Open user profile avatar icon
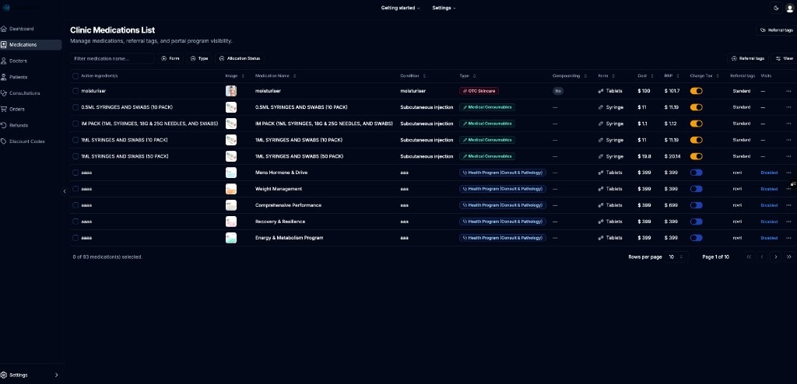 (x=789, y=8)
